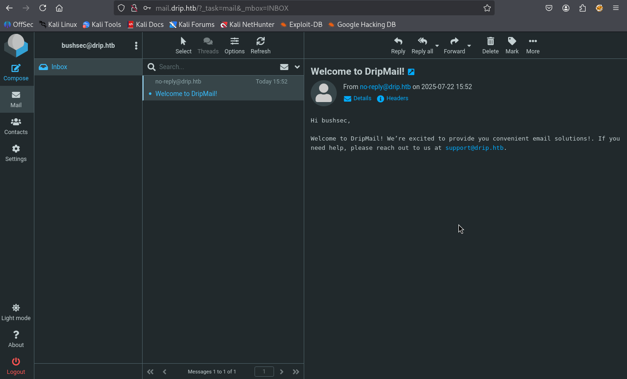Screen dimensions: 627x379
Task: Delete the message
Action: click(x=490, y=45)
